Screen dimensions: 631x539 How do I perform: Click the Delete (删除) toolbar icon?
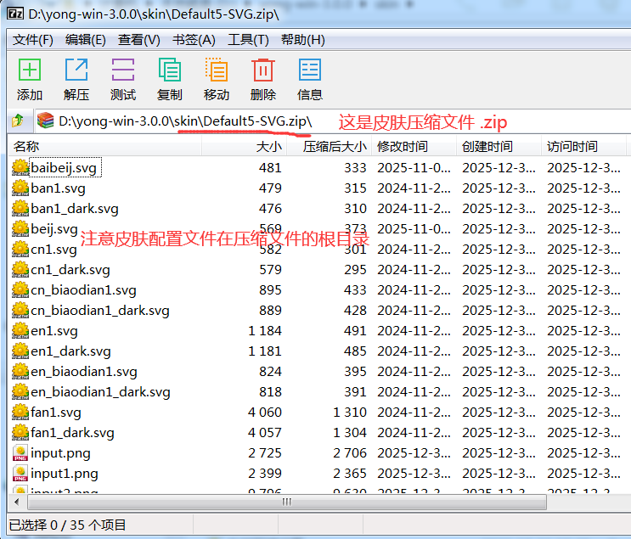tap(263, 70)
